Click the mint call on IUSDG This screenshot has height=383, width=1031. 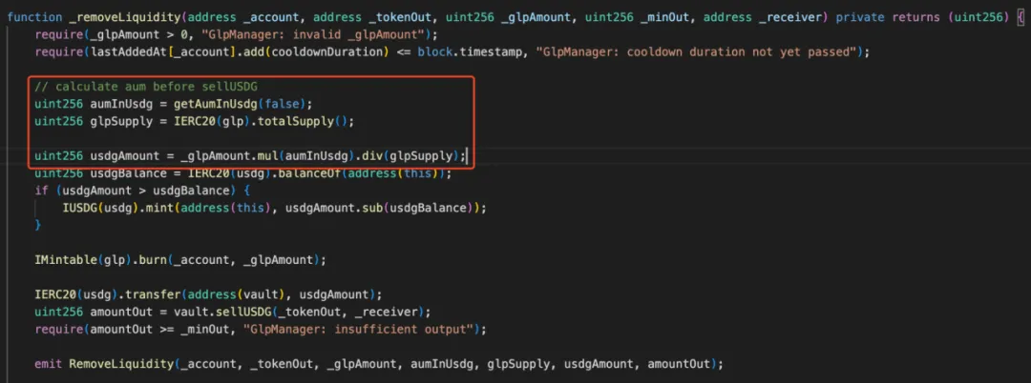tap(154, 207)
